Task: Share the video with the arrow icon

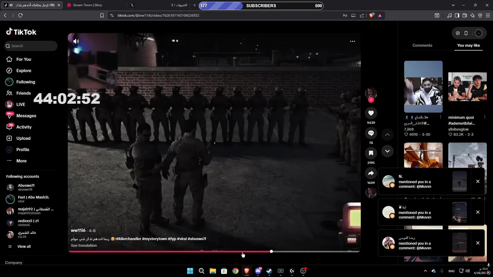Action: [371, 173]
